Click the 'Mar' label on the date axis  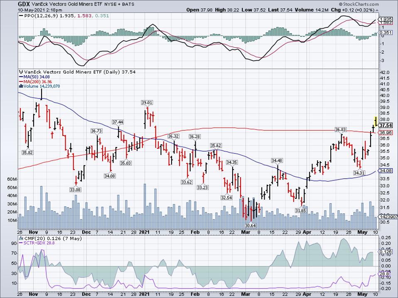tap(246, 232)
